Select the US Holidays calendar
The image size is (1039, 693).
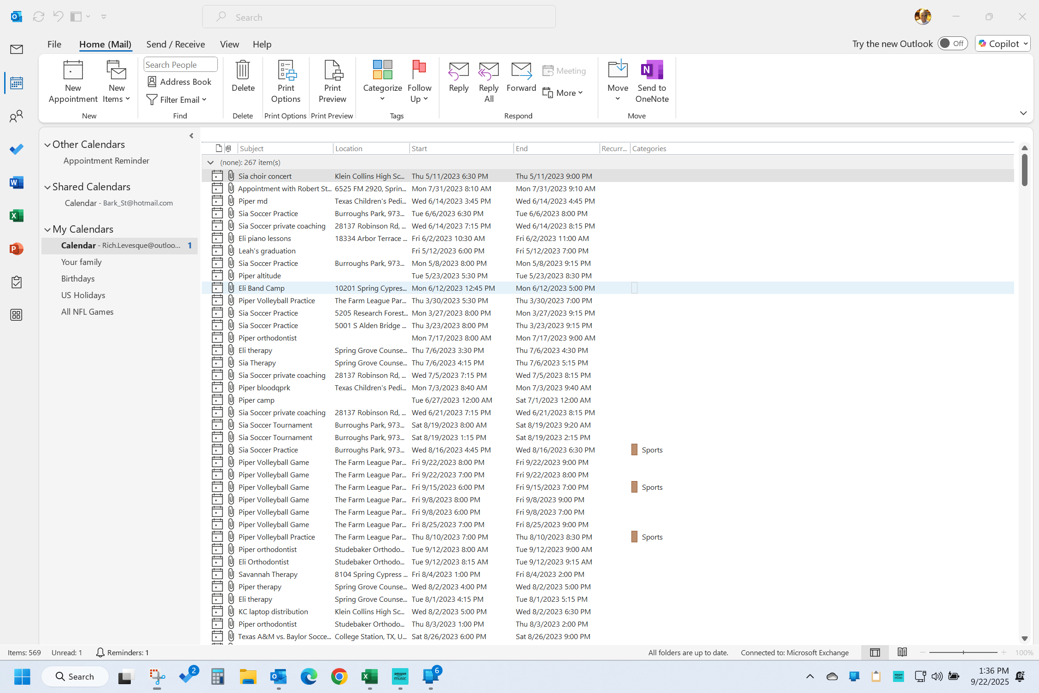pos(83,295)
